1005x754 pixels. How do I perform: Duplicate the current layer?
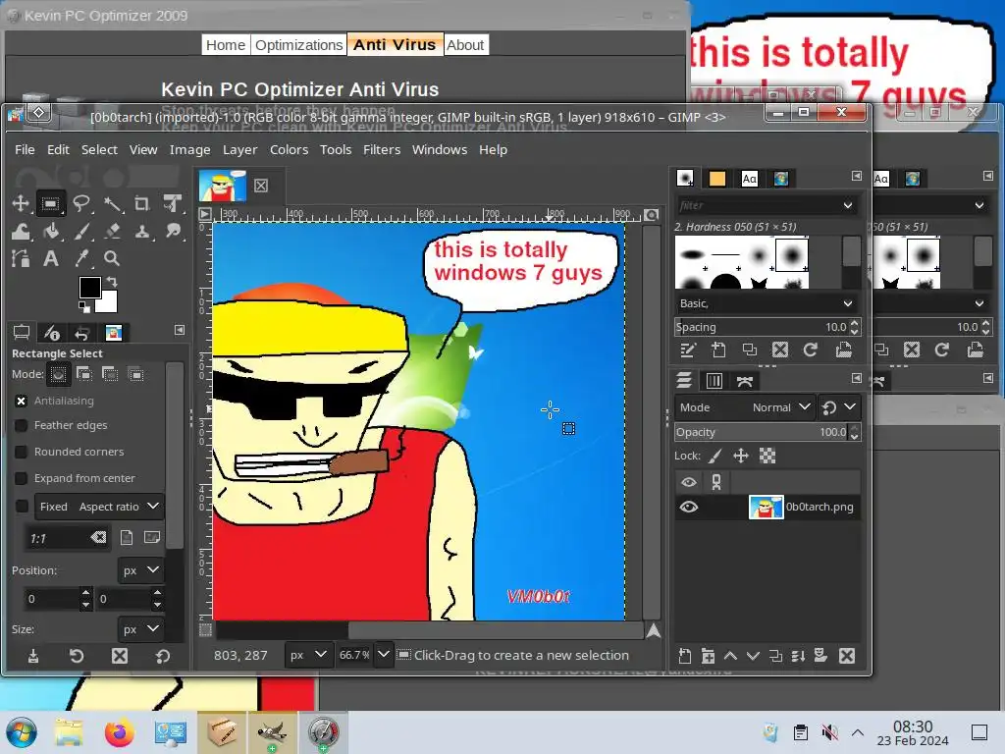[x=775, y=656]
